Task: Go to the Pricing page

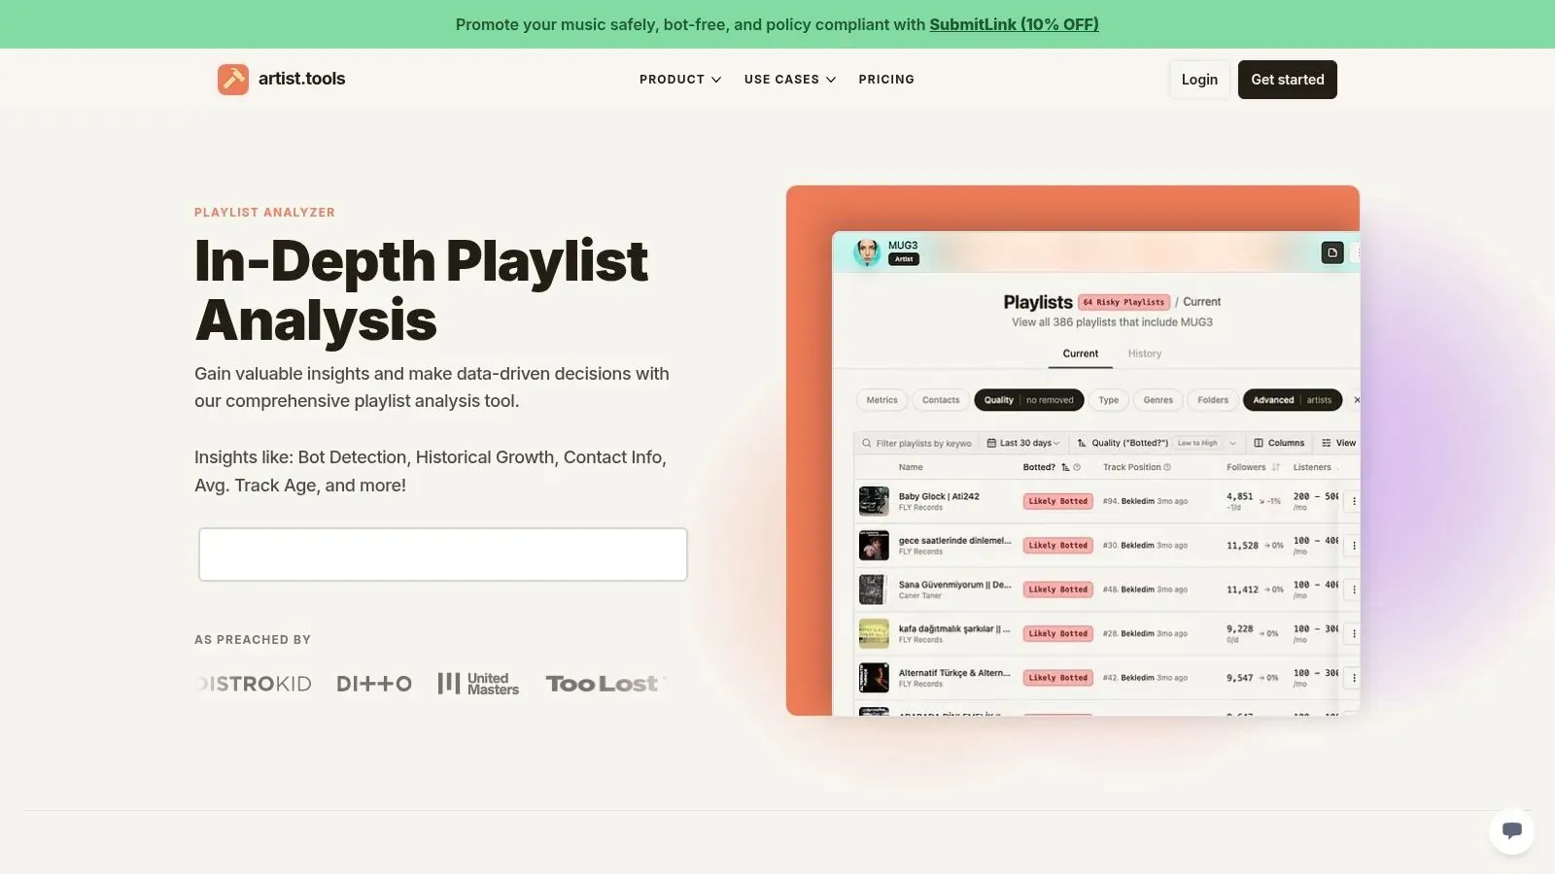Action: pyautogui.click(x=886, y=80)
